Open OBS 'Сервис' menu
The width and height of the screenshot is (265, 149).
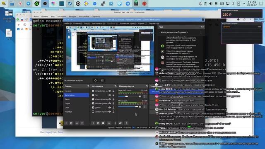[142, 24]
